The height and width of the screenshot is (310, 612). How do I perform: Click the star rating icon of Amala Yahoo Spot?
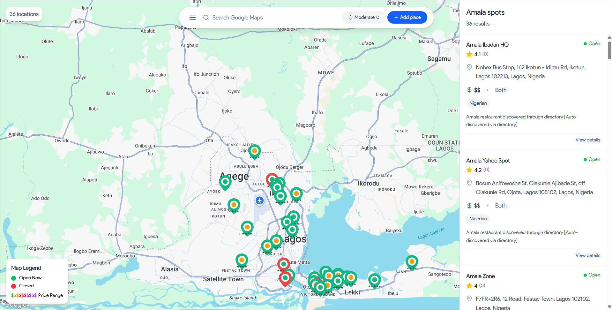click(x=469, y=170)
